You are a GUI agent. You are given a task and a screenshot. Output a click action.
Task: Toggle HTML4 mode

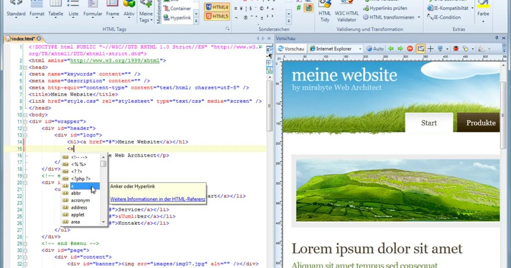click(217, 7)
